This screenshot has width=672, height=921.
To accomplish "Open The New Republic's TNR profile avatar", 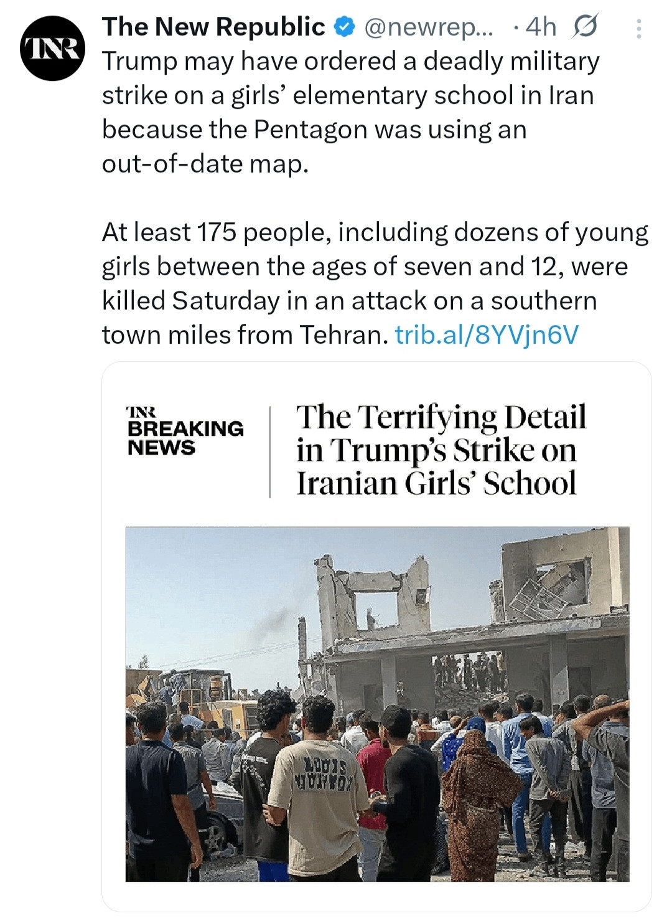I will [52, 49].
